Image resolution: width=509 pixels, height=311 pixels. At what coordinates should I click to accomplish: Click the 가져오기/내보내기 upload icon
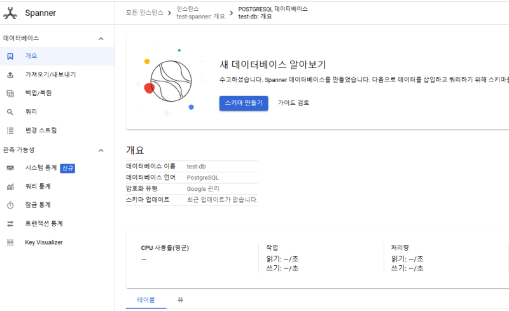[10, 74]
